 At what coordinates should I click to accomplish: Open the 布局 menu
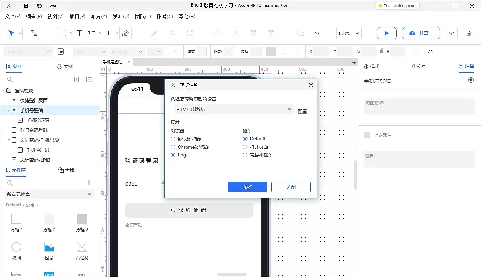tap(99, 16)
